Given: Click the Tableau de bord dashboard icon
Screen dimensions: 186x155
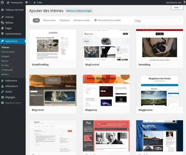Looking at the screenshot, I should 3,10.
